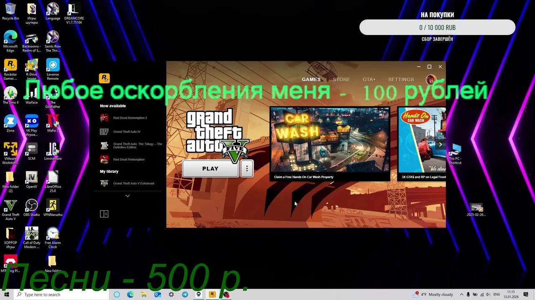Click PLAY for Grand Theft Auto V
The image size is (535, 300).
210,169
